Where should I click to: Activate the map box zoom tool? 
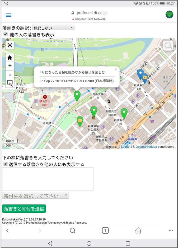tap(10, 84)
